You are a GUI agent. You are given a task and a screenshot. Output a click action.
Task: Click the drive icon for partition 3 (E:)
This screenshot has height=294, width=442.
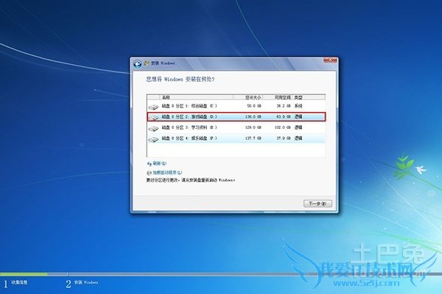[154, 128]
